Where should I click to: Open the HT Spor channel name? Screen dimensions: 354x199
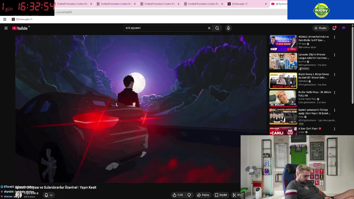click(302, 44)
